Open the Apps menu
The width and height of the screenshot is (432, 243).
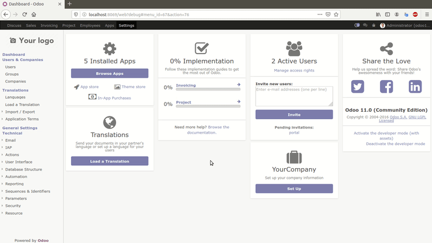(109, 25)
